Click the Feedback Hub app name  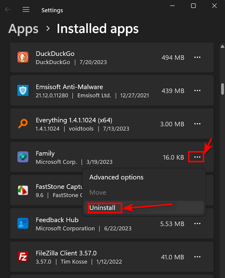[57, 220]
